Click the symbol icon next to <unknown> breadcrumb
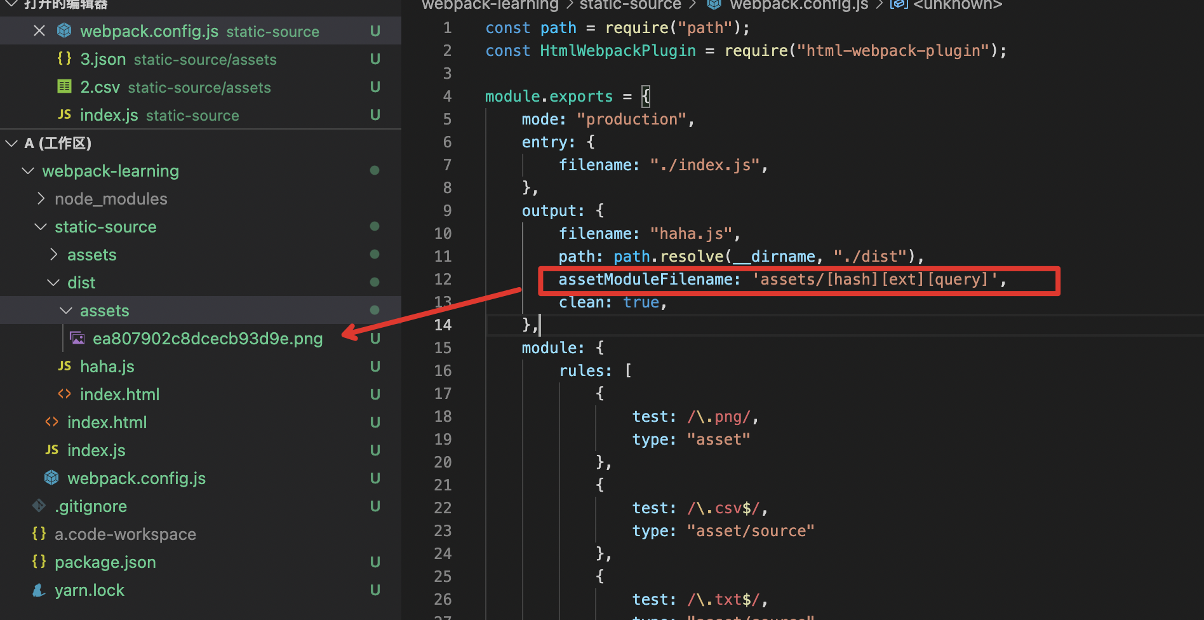 [x=899, y=4]
